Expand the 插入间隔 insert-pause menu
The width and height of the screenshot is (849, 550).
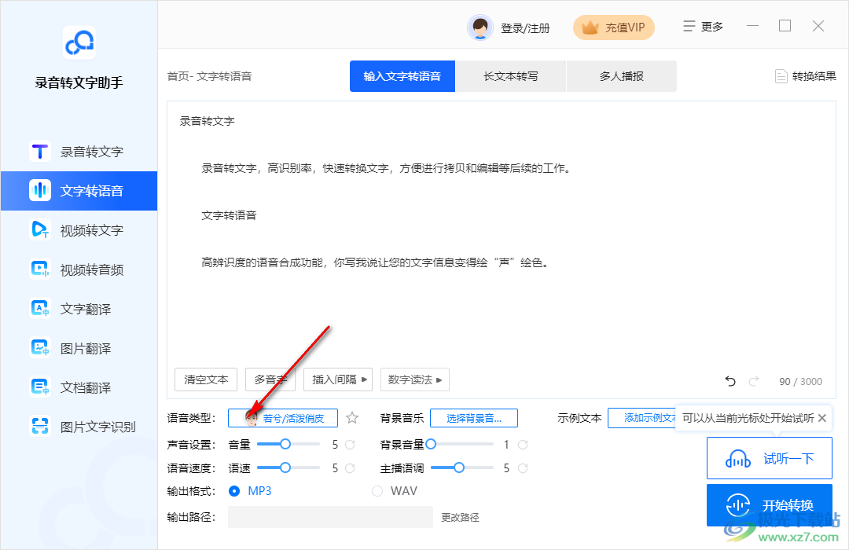coord(337,379)
